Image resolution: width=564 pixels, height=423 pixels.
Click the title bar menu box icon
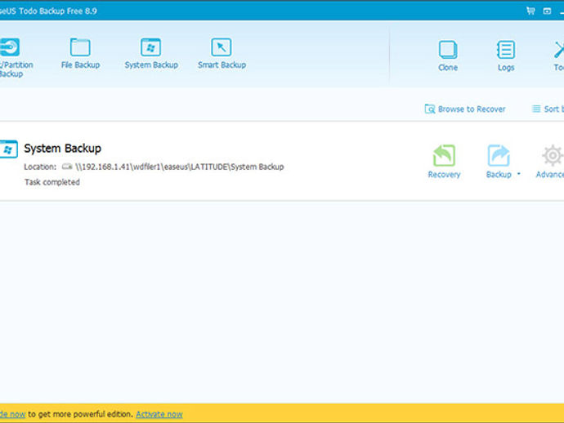[547, 11]
